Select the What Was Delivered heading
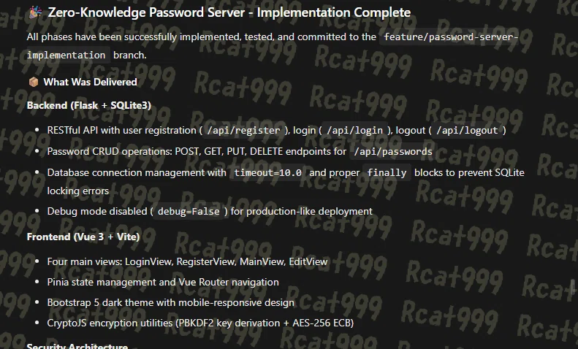578x349 pixels. pyautogui.click(x=91, y=82)
